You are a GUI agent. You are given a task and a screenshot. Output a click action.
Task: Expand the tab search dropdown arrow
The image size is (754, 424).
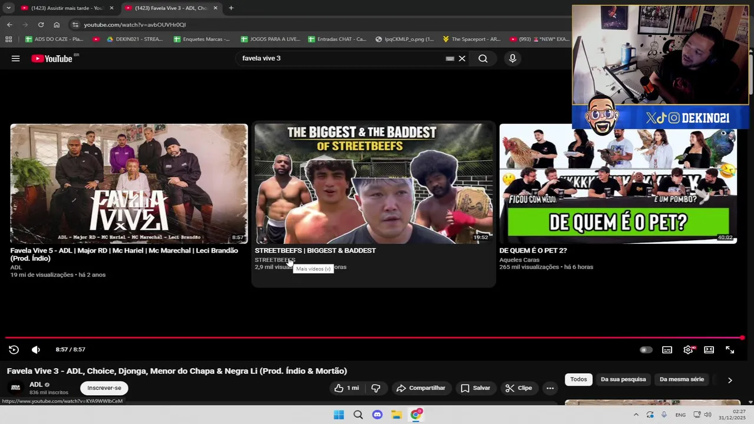[8, 8]
